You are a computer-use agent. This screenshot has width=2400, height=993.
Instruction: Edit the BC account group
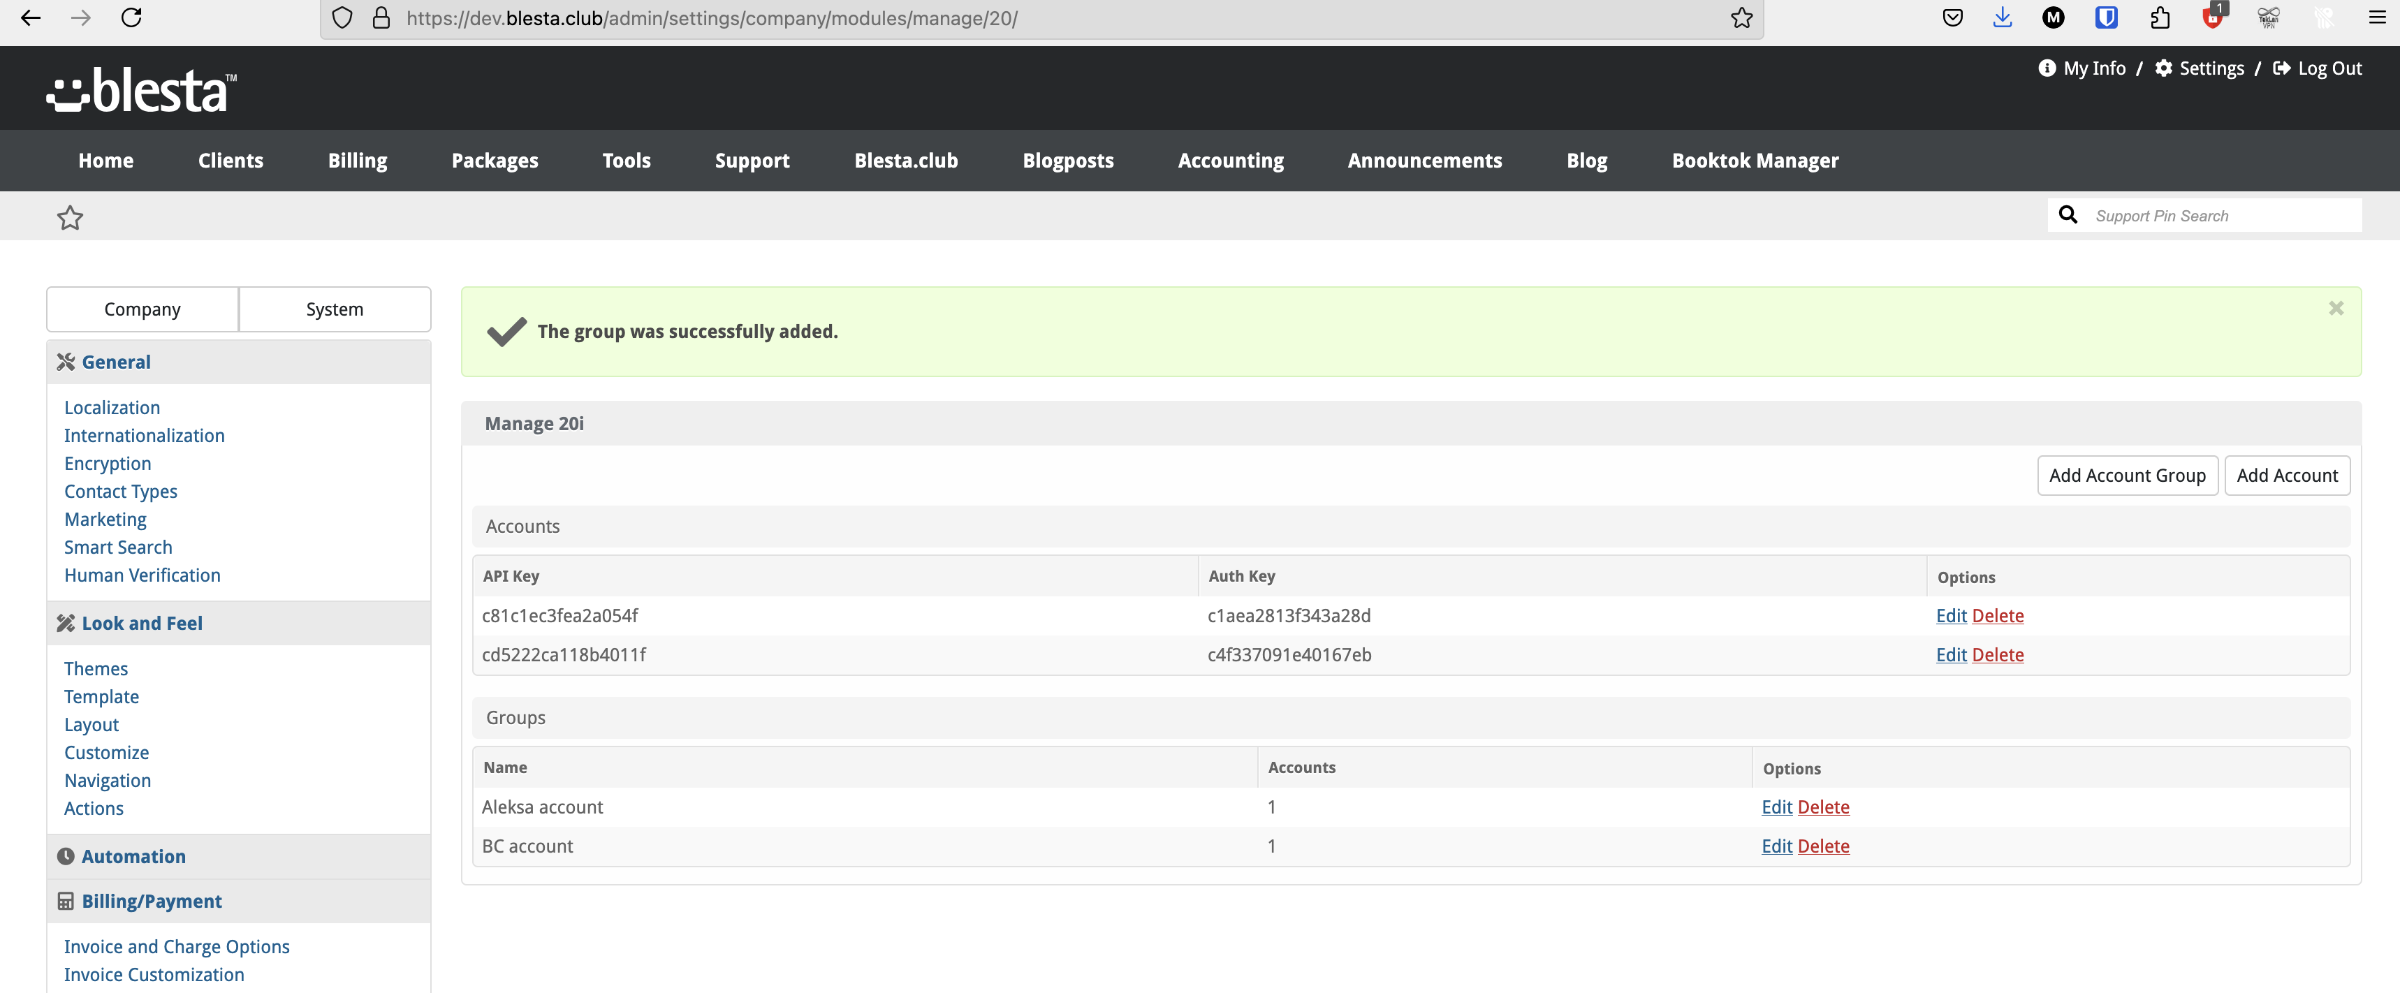1777,846
